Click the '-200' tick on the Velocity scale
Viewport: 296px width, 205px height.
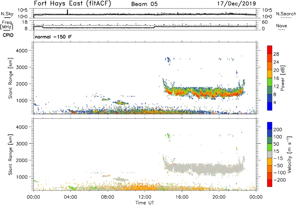[279, 180]
